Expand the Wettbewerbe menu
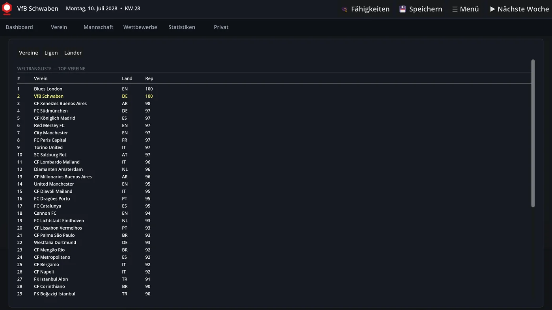 pos(140,27)
